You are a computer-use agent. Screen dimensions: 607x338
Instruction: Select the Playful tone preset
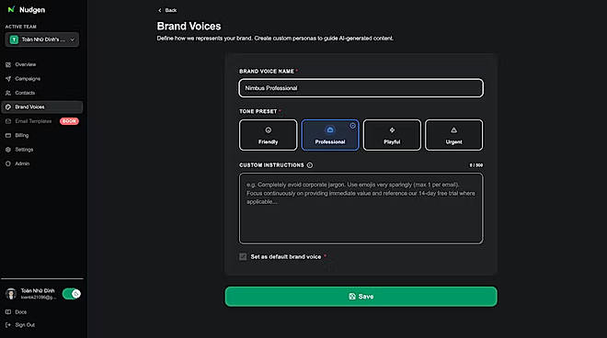click(392, 135)
